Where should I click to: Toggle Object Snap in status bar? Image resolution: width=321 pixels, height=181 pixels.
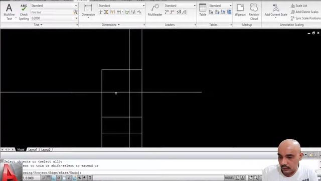click(x=64, y=177)
